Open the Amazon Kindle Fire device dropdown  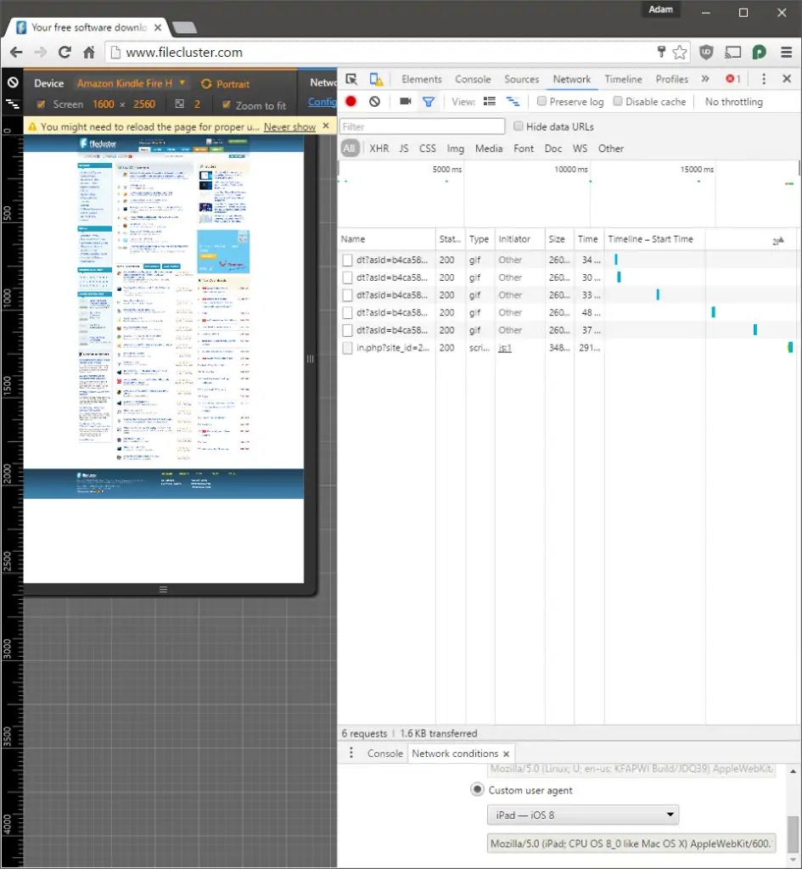[x=131, y=83]
